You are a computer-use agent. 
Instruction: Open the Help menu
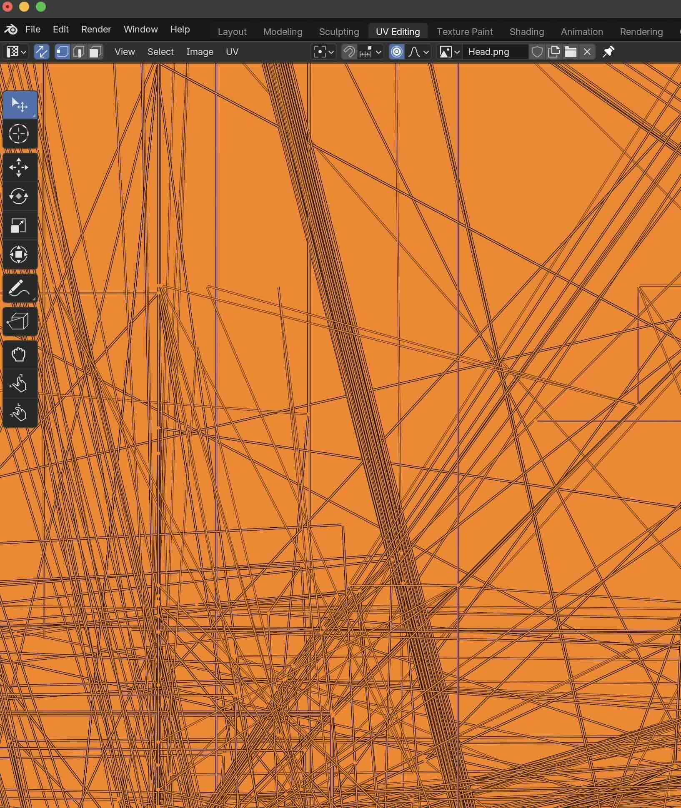point(180,29)
